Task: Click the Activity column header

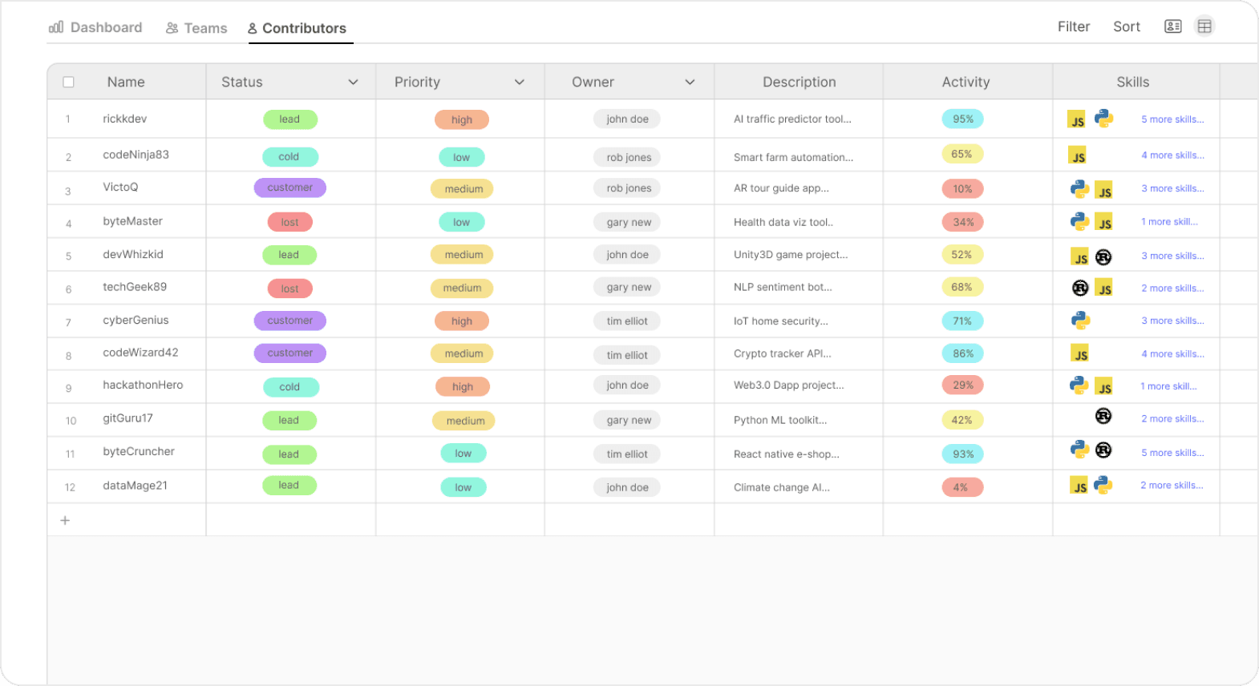Action: coord(966,82)
